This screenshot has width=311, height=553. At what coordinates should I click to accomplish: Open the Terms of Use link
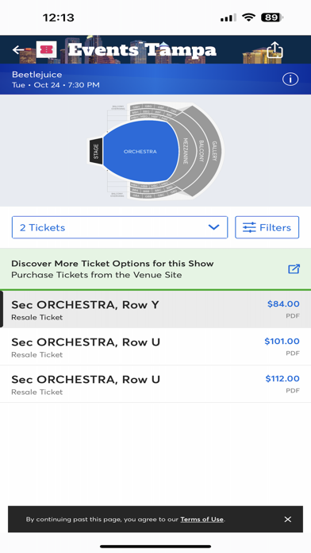202,519
